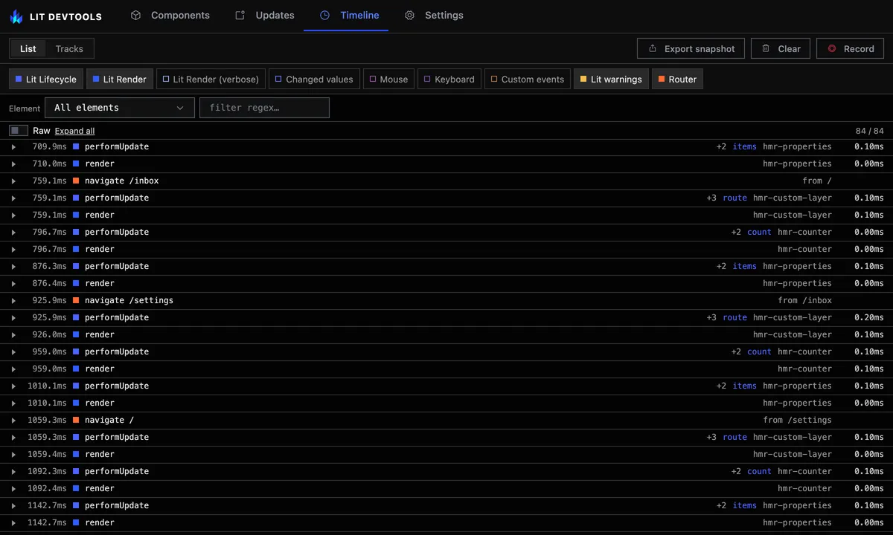Select the render row at 1059.4ms

click(446, 454)
